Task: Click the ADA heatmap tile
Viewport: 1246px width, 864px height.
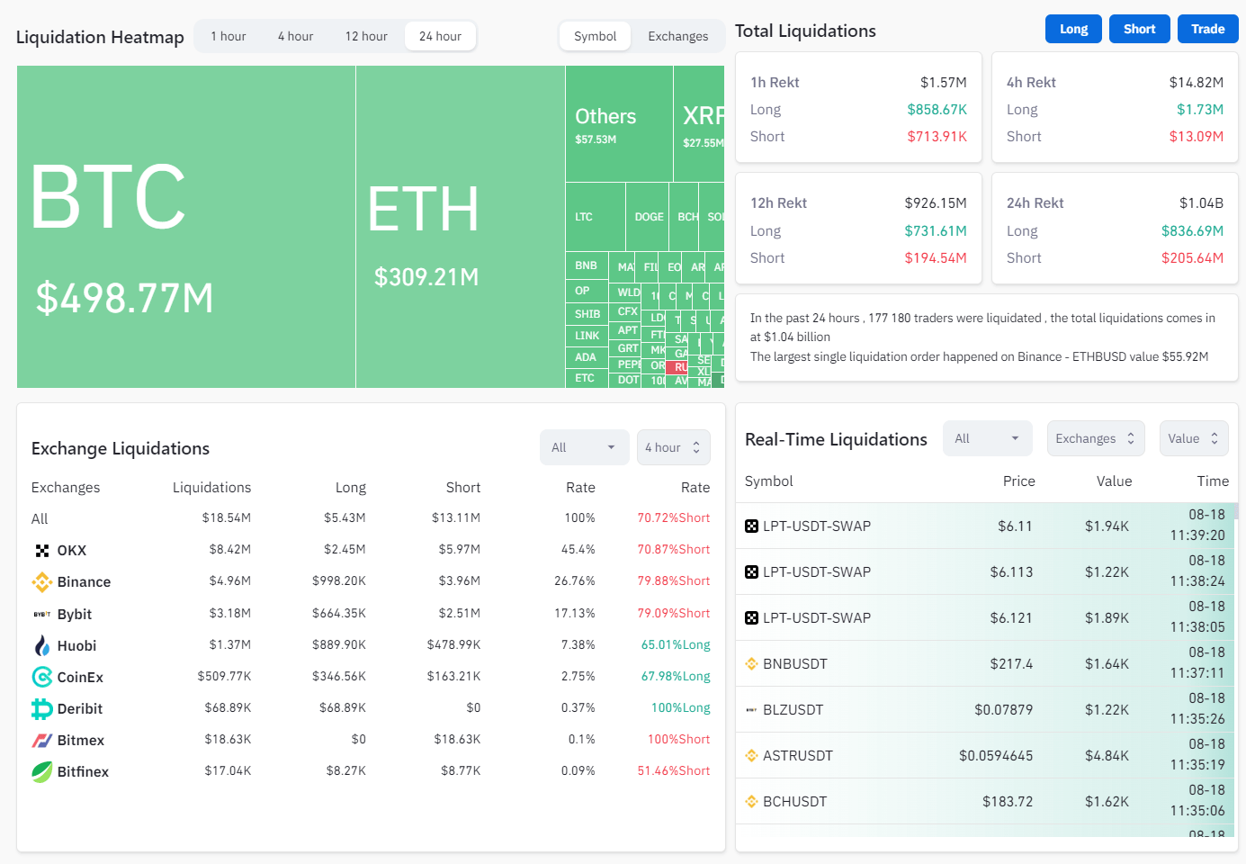Action: (587, 357)
